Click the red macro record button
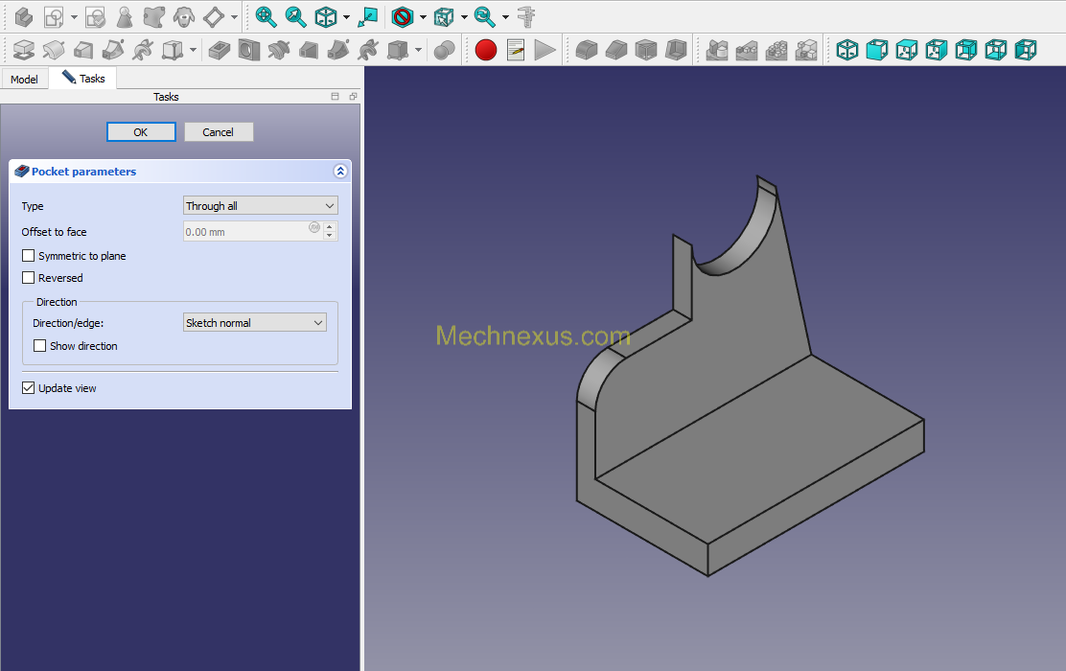Image resolution: width=1066 pixels, height=671 pixels. click(x=486, y=50)
